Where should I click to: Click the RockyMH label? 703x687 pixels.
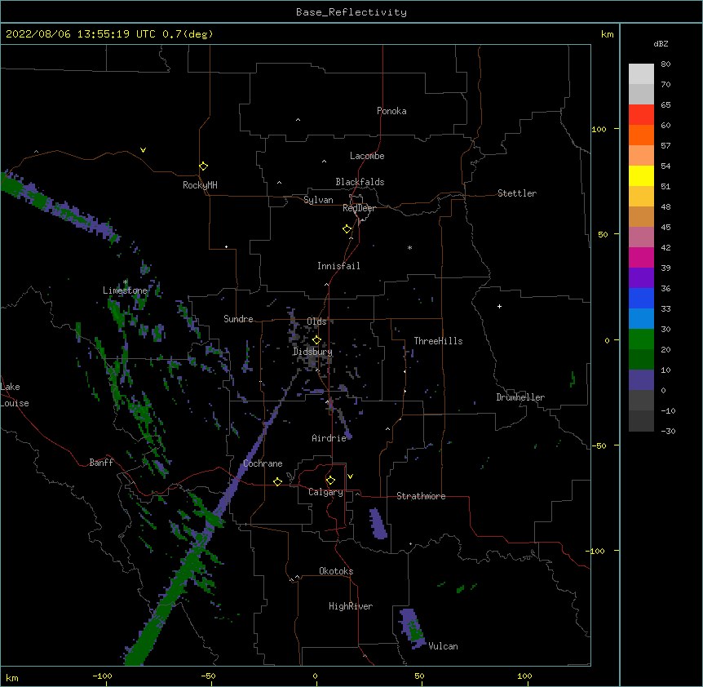point(200,185)
